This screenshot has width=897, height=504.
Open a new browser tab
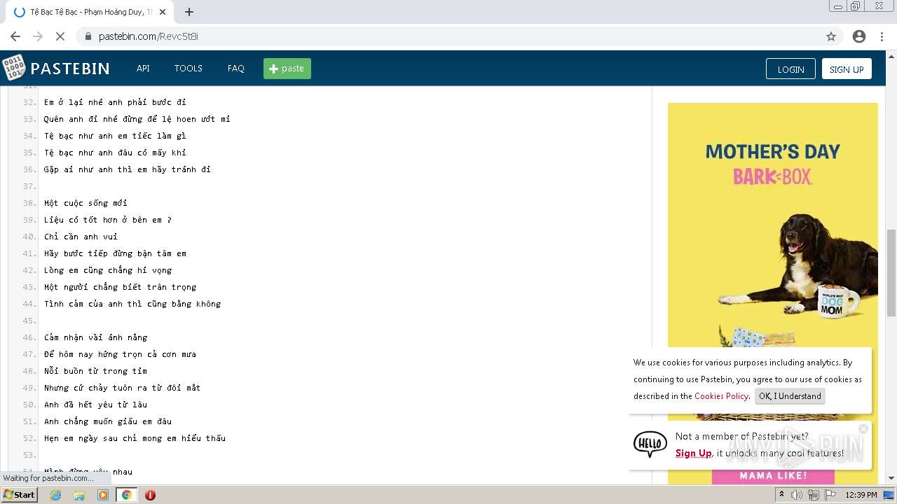(x=189, y=12)
